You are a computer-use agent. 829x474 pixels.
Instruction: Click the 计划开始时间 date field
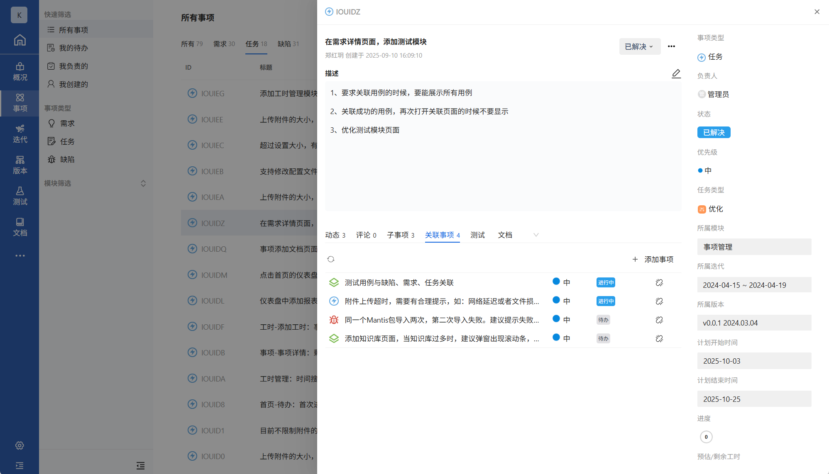pyautogui.click(x=754, y=361)
